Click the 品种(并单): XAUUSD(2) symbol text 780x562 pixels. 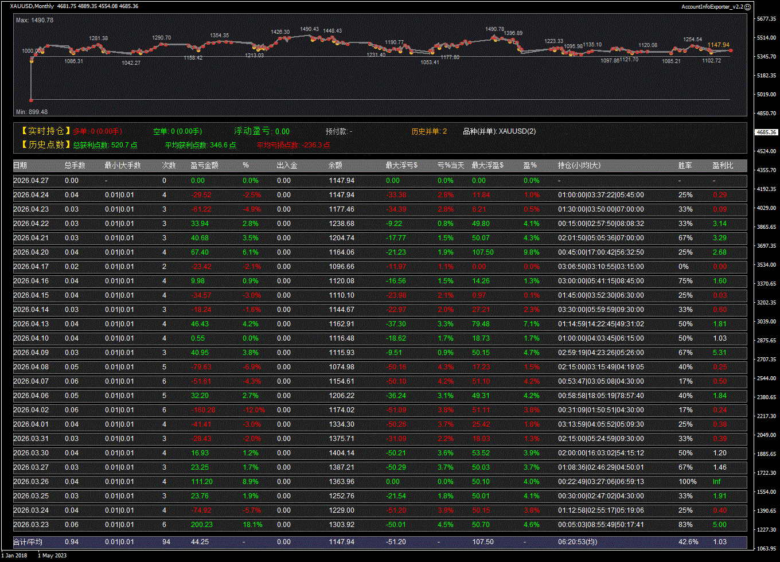499,131
